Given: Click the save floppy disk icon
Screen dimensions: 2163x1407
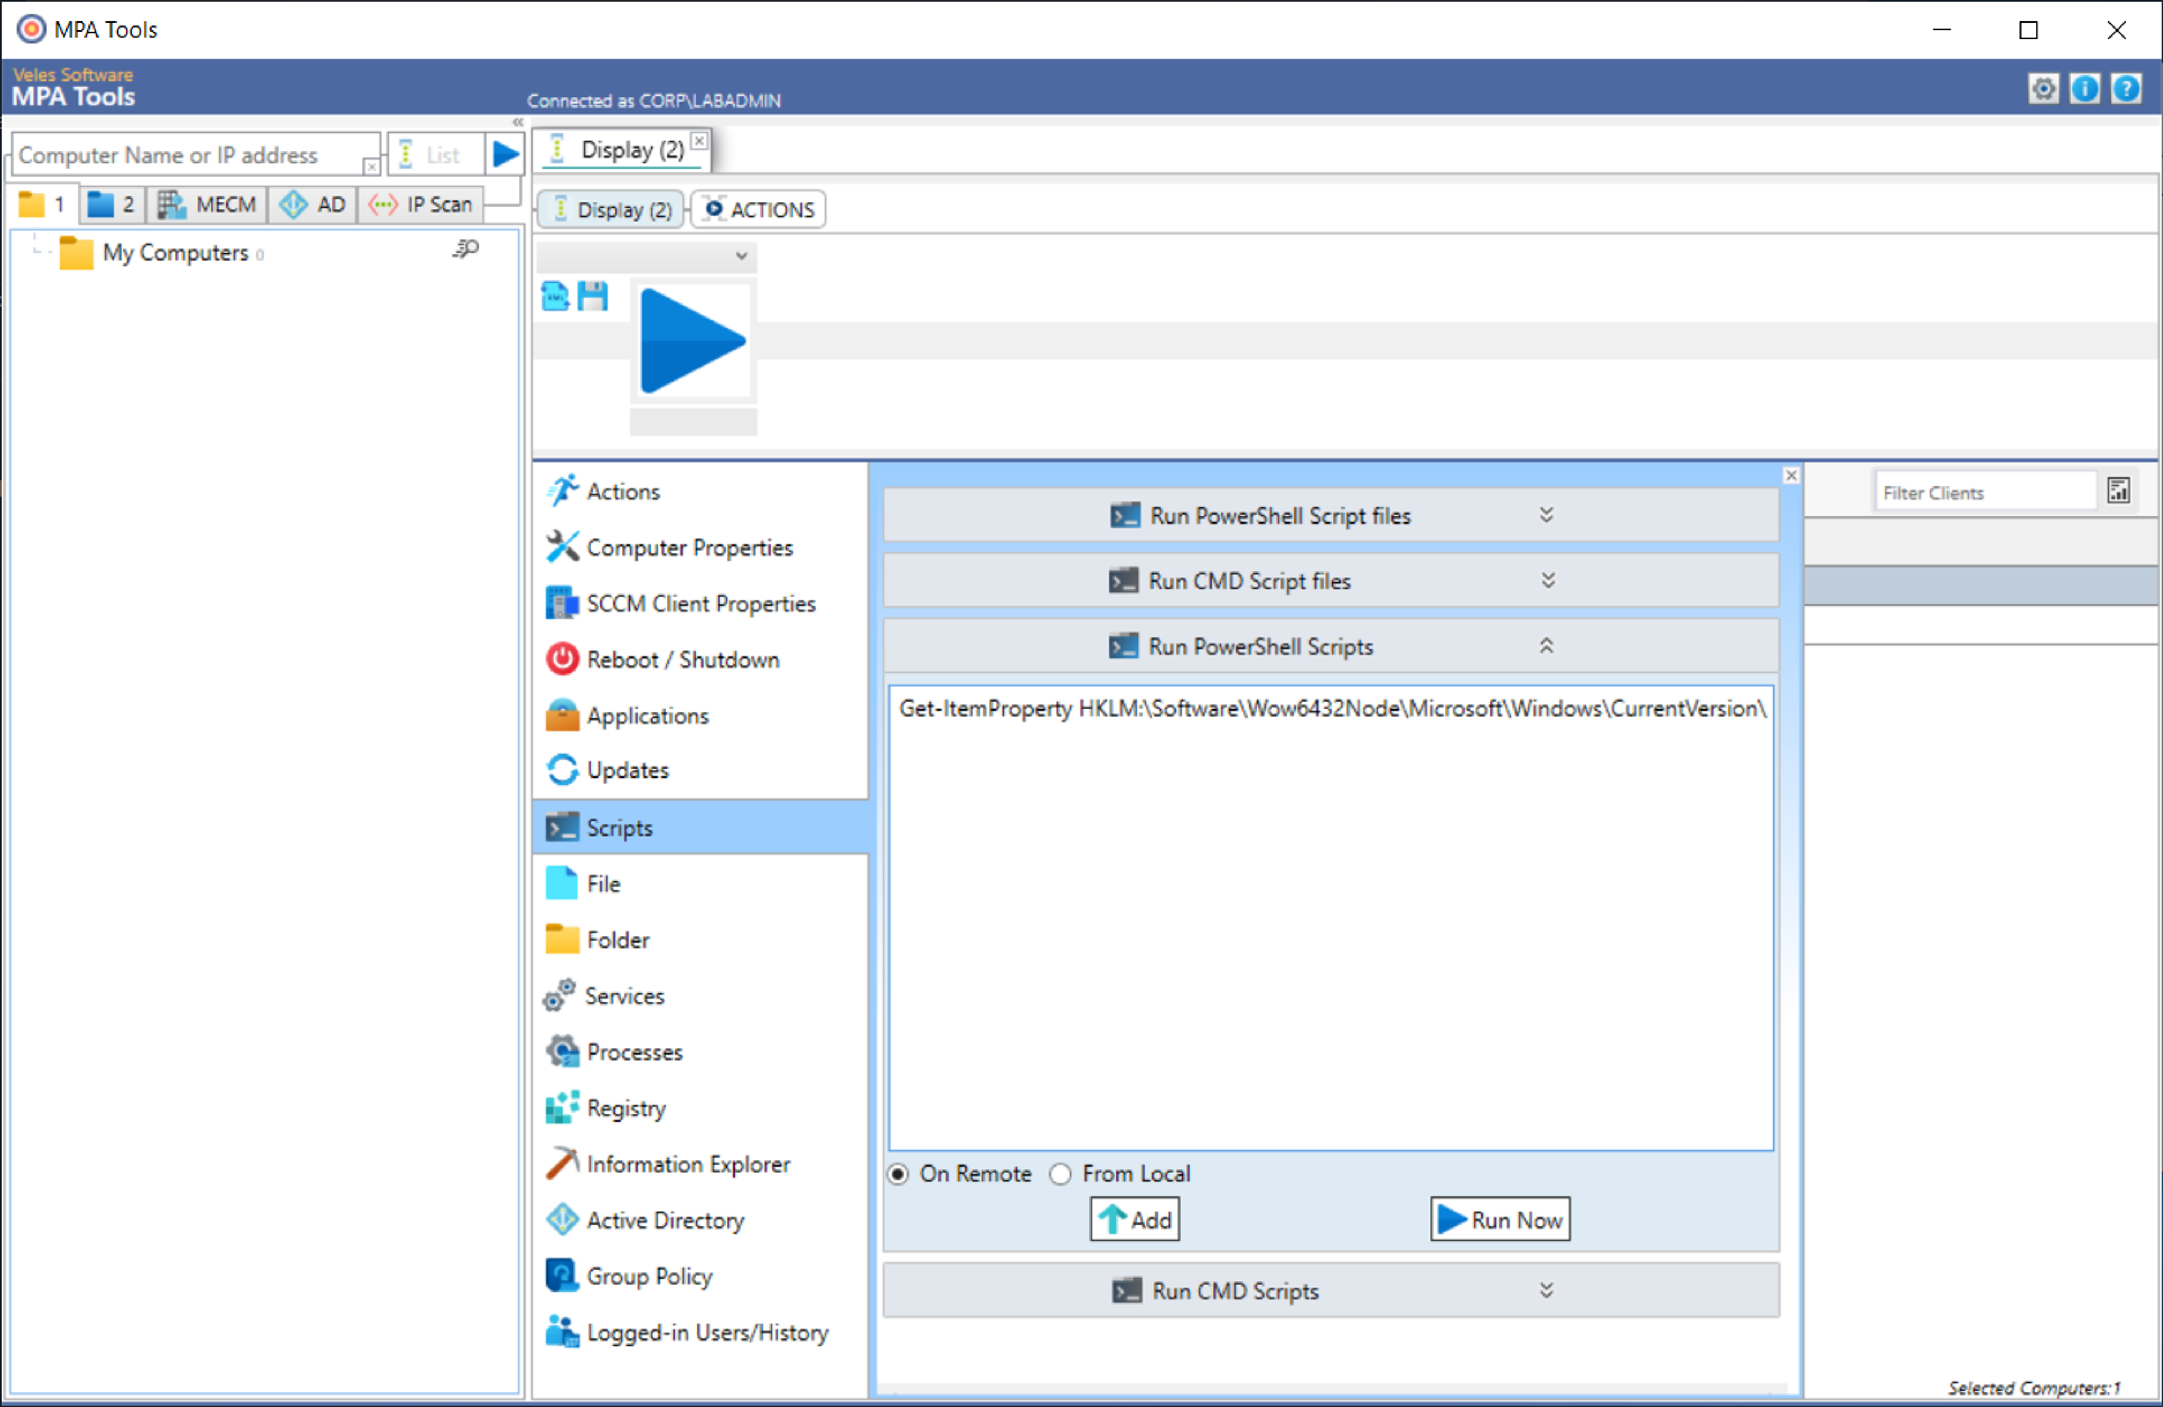Looking at the screenshot, I should 593,296.
